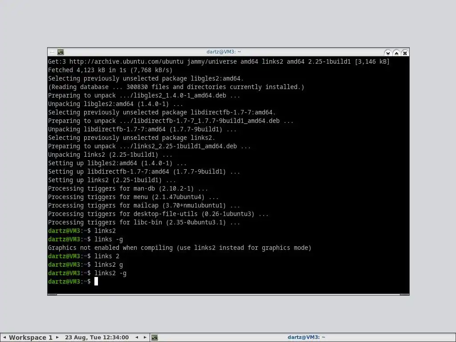Screen dimensions: 456x342
Task: Click the terminal icon in the bottom toolbar
Action: click(x=155, y=338)
